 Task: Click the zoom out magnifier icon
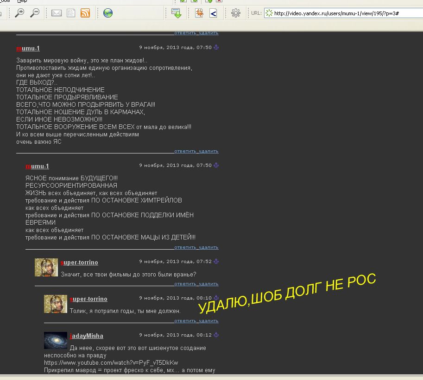point(35,13)
